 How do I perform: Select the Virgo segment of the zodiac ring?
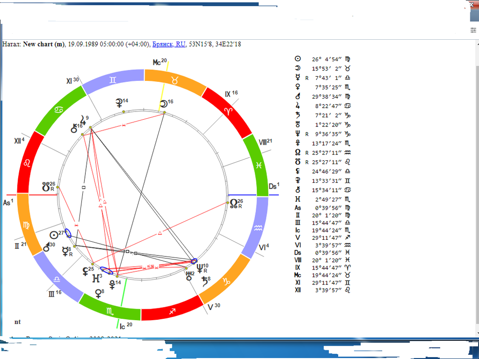(26, 225)
